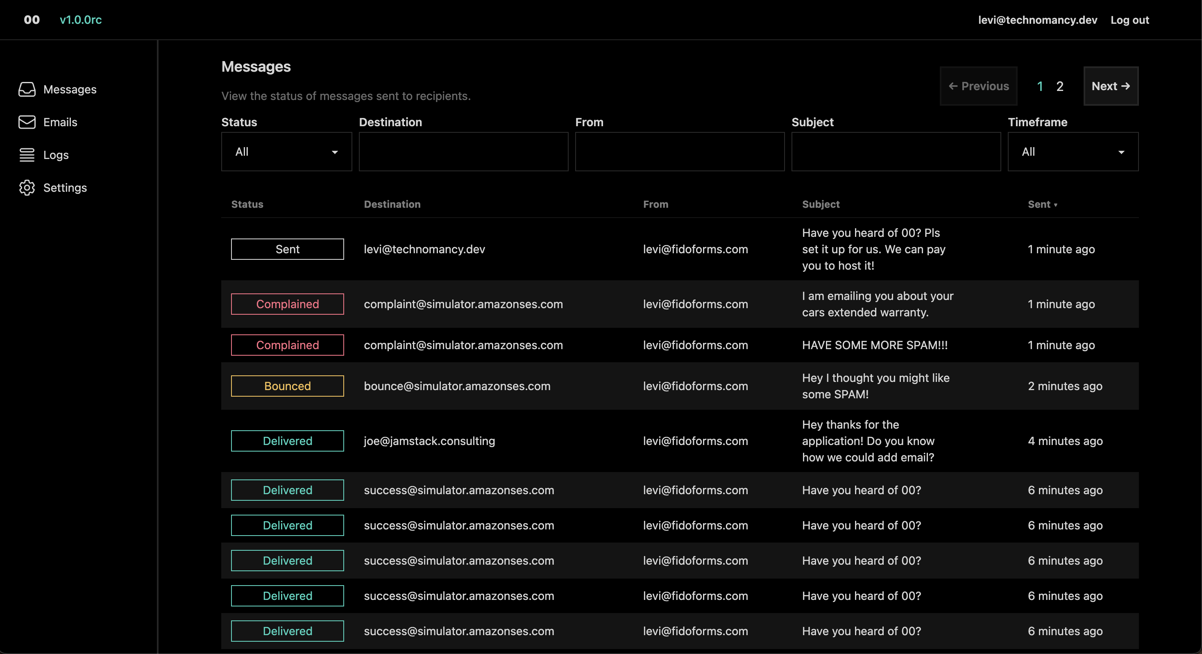This screenshot has width=1202, height=654.
Task: Open the Logs menu item
Action: pos(56,155)
